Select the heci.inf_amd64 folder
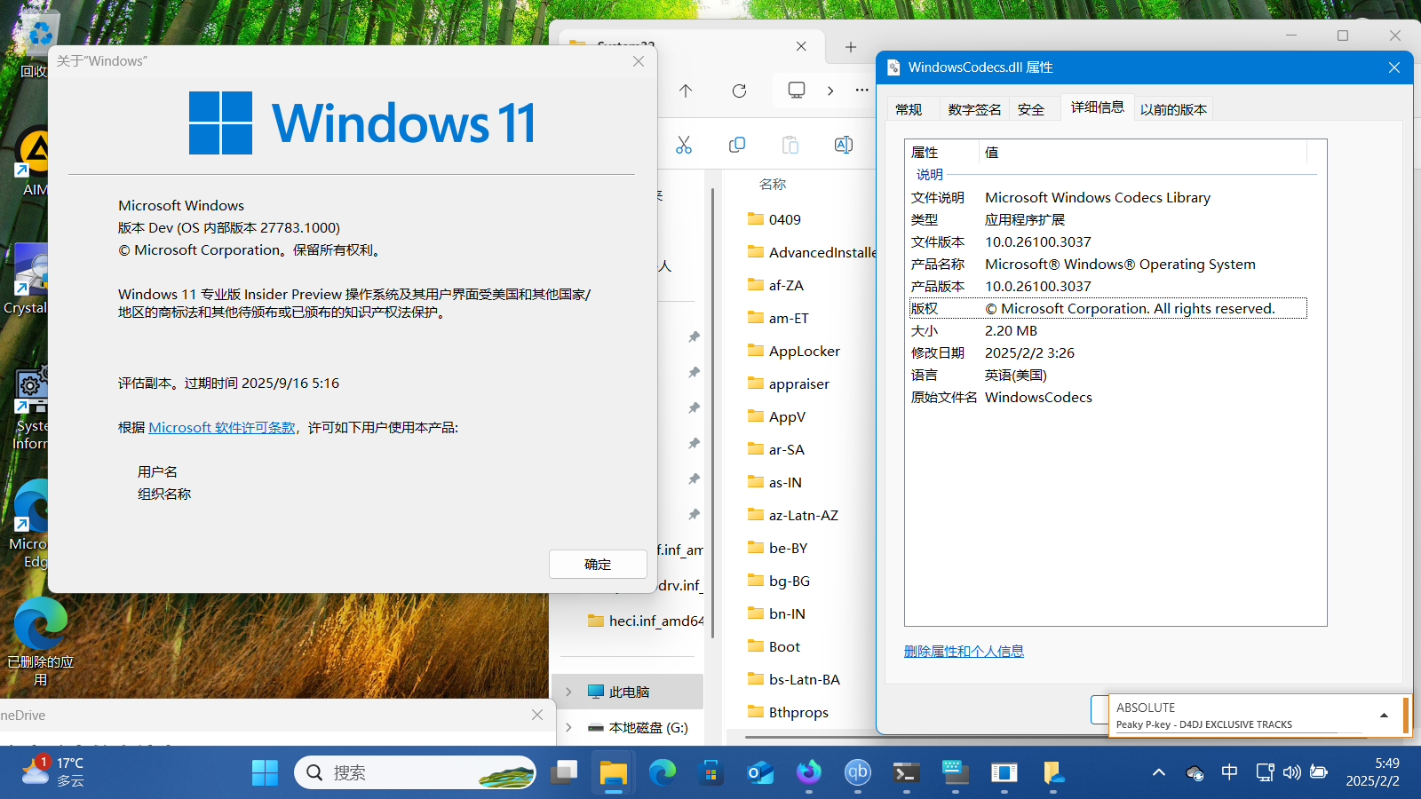The image size is (1421, 799). pos(646,621)
